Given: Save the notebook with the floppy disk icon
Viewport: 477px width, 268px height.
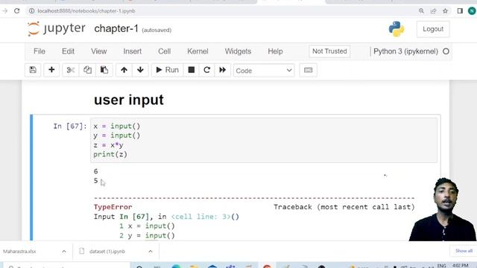Looking at the screenshot, I should (33, 70).
